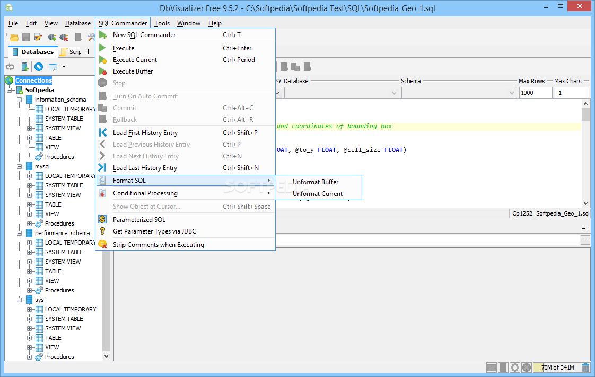This screenshot has height=377, width=595.
Task: Expand SYSTEM VIEW under information_schema
Action: 29,129
